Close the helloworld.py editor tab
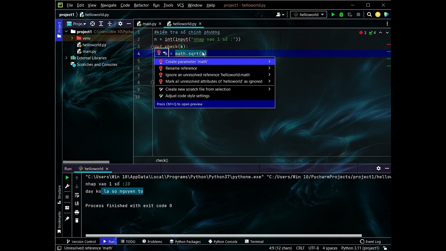This screenshot has height=251, width=446. point(200,24)
